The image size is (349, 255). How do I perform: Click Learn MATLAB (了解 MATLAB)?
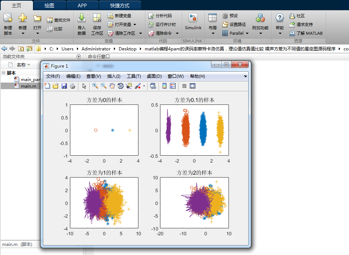click(306, 33)
